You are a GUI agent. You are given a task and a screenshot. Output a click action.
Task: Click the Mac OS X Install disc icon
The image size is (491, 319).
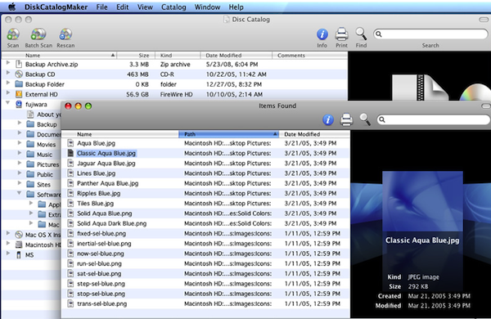point(19,235)
